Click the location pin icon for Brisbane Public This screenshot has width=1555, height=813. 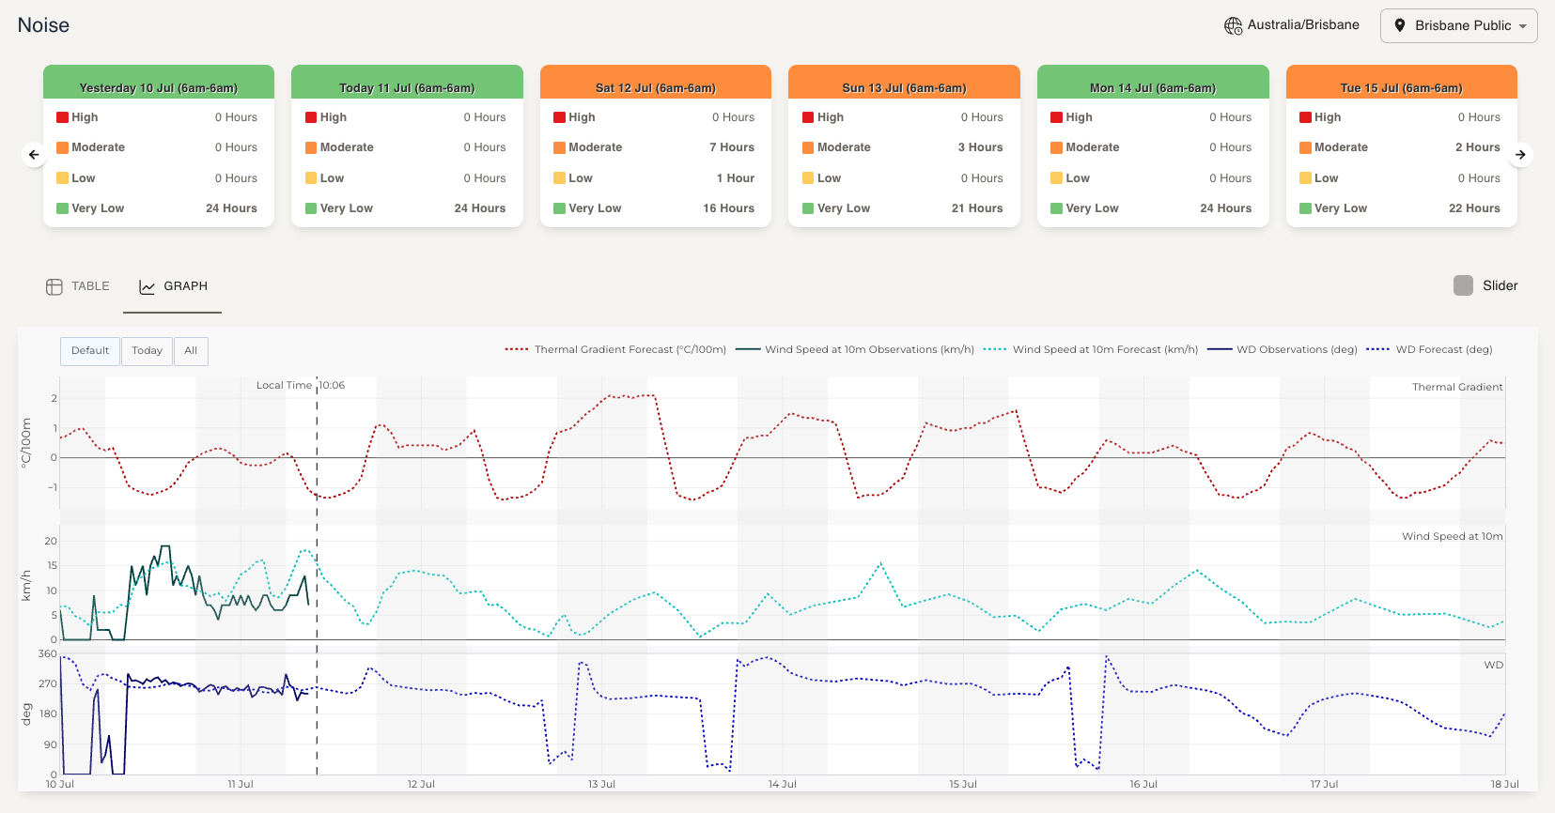[1400, 25]
